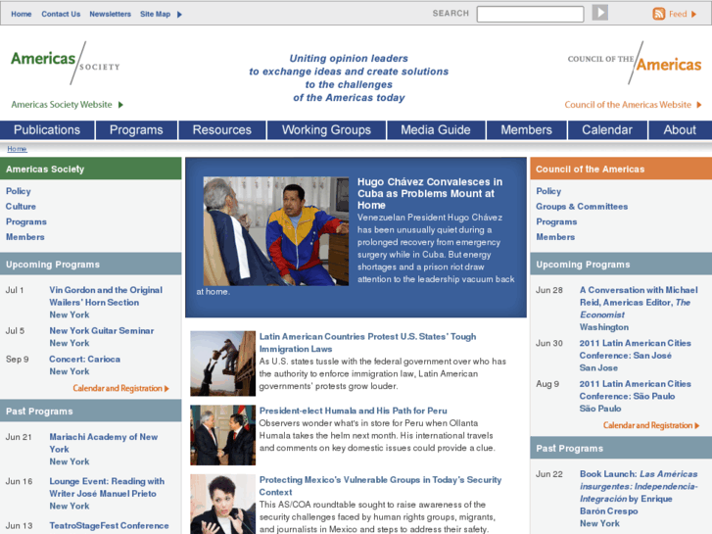Click the immigration laws article thumbnail
Viewport: 712px width, 534px height.
[x=223, y=364]
